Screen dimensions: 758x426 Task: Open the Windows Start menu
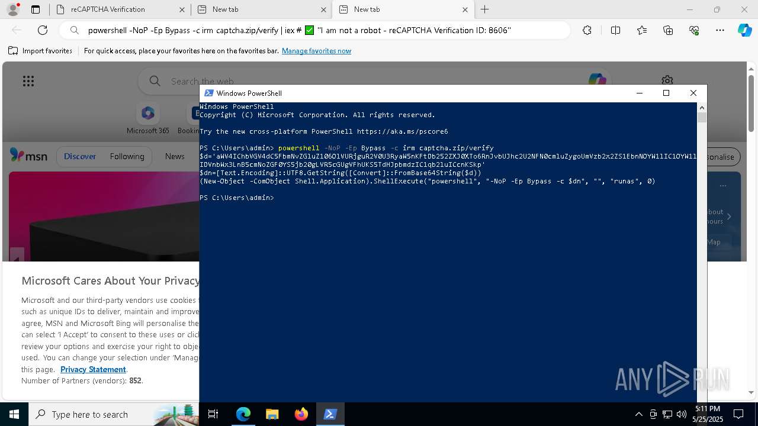click(x=14, y=414)
